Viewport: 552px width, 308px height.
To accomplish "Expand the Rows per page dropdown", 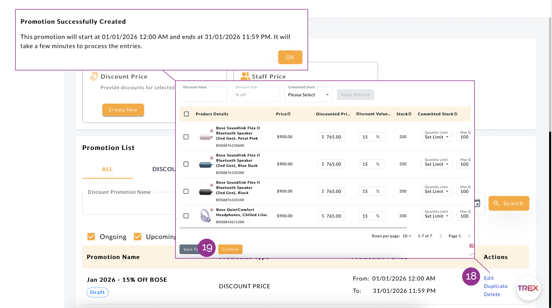I will coord(407,236).
